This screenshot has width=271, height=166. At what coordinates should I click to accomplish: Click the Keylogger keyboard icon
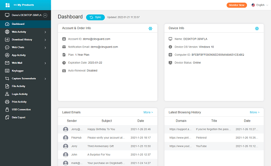7,71
